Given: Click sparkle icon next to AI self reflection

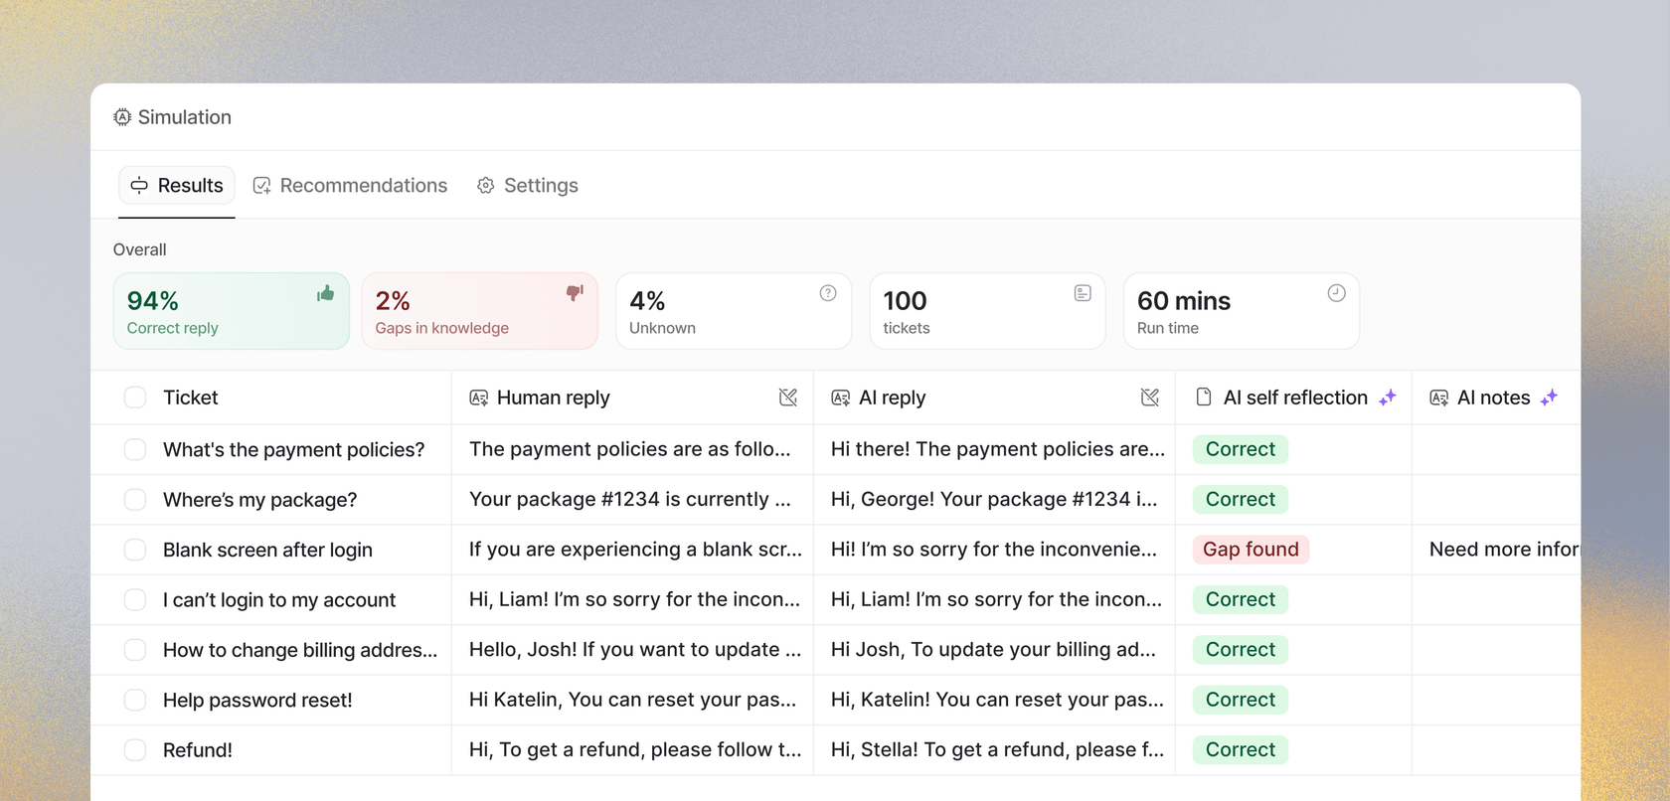Looking at the screenshot, I should click(1388, 398).
